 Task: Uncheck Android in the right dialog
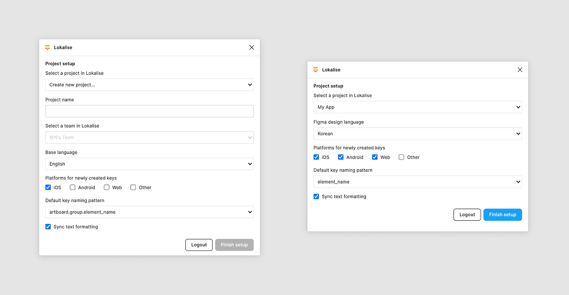341,157
